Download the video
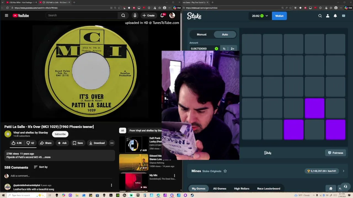Image resolution: width=353 pixels, height=198 pixels. [97, 143]
